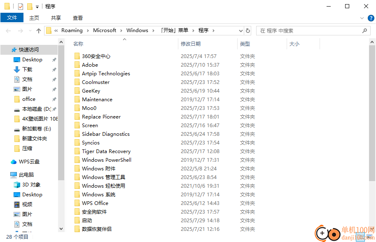Image resolution: width=376 pixels, height=242 pixels.
Task: Select WPS云盘 in navigation pane
Action: tap(29, 162)
